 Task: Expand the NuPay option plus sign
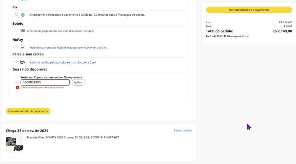coord(17,47)
